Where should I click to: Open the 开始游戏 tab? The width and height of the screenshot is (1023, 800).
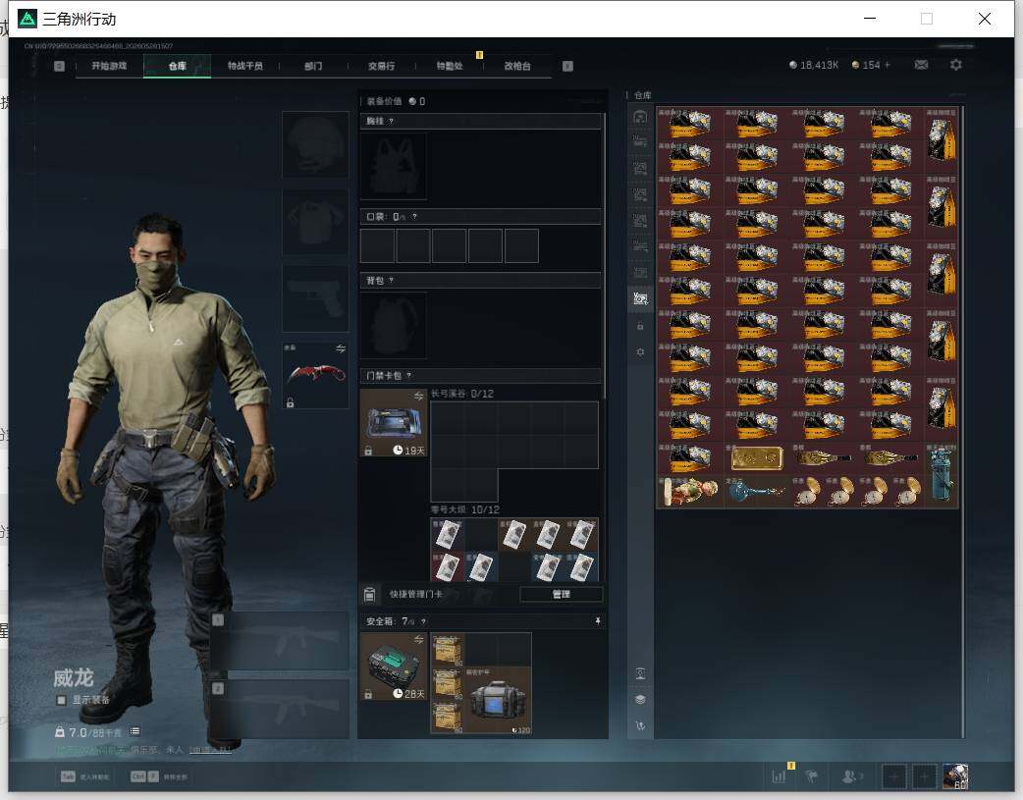109,66
